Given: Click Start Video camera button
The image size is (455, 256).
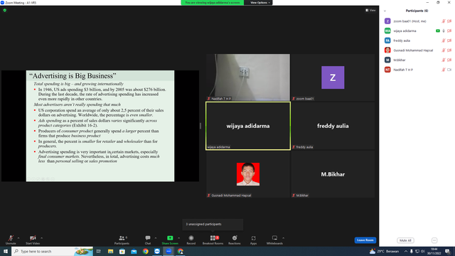Looking at the screenshot, I should [x=33, y=240].
